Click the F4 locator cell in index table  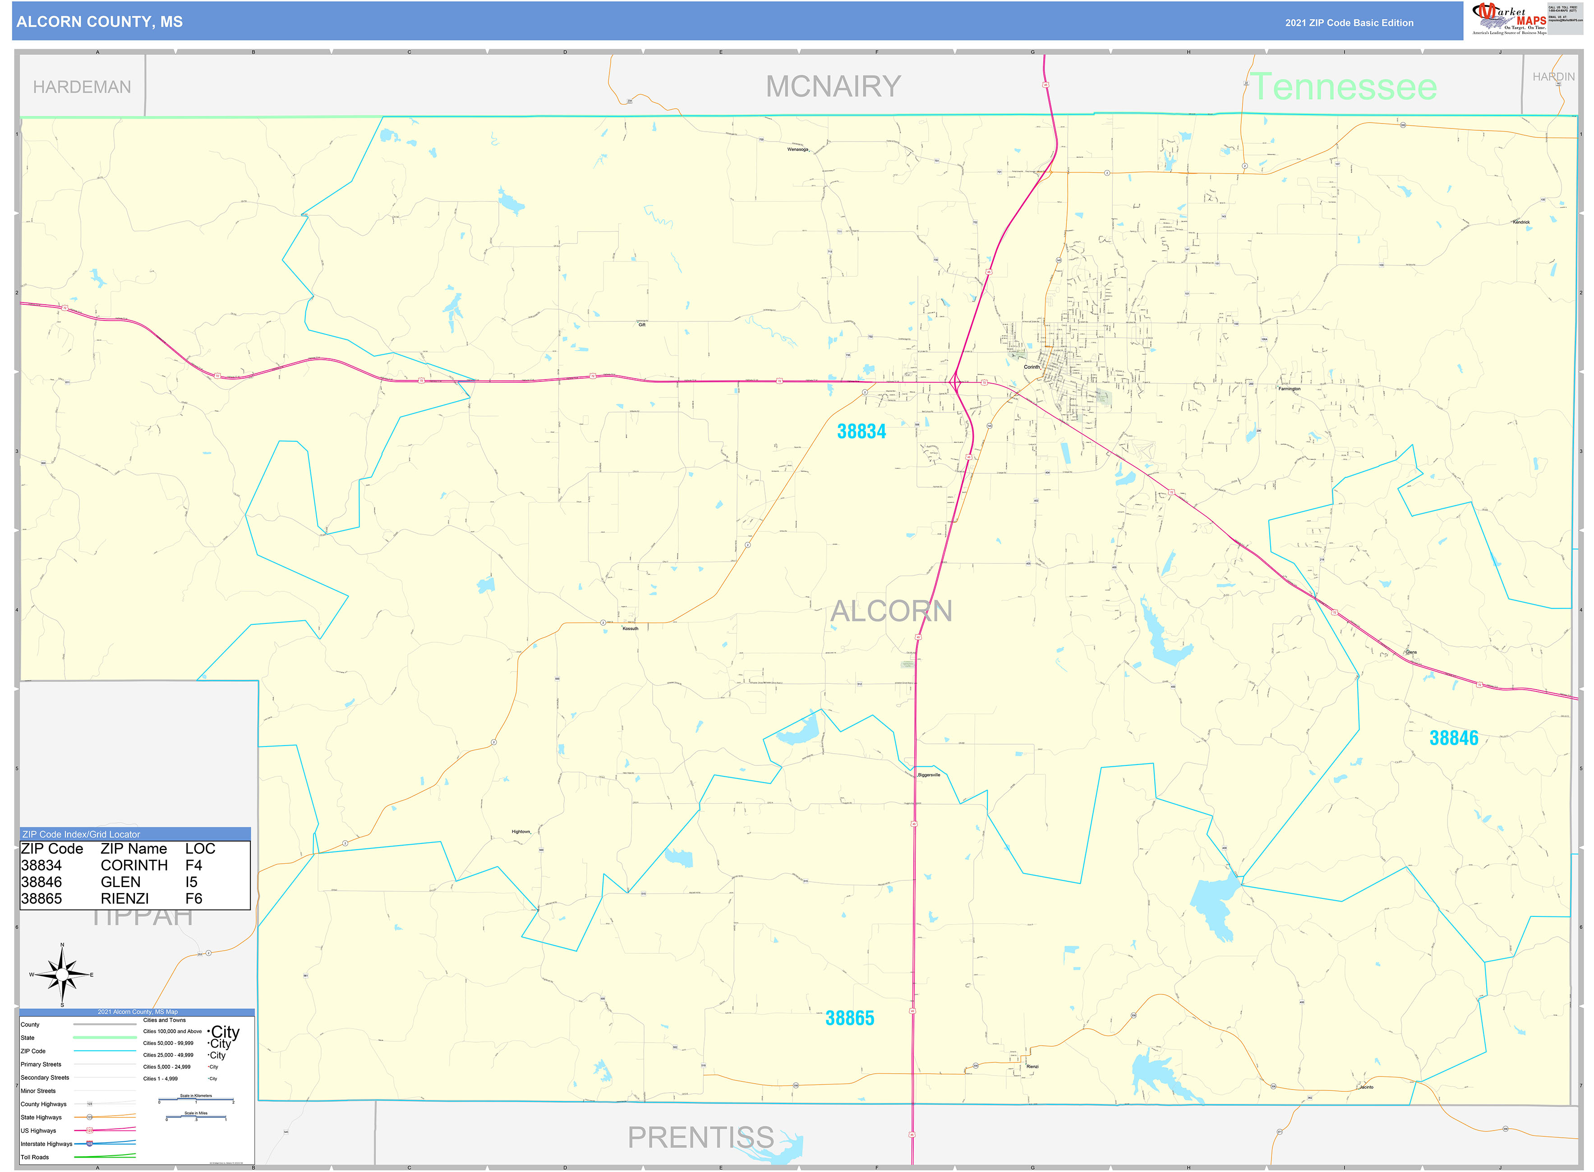pos(194,865)
